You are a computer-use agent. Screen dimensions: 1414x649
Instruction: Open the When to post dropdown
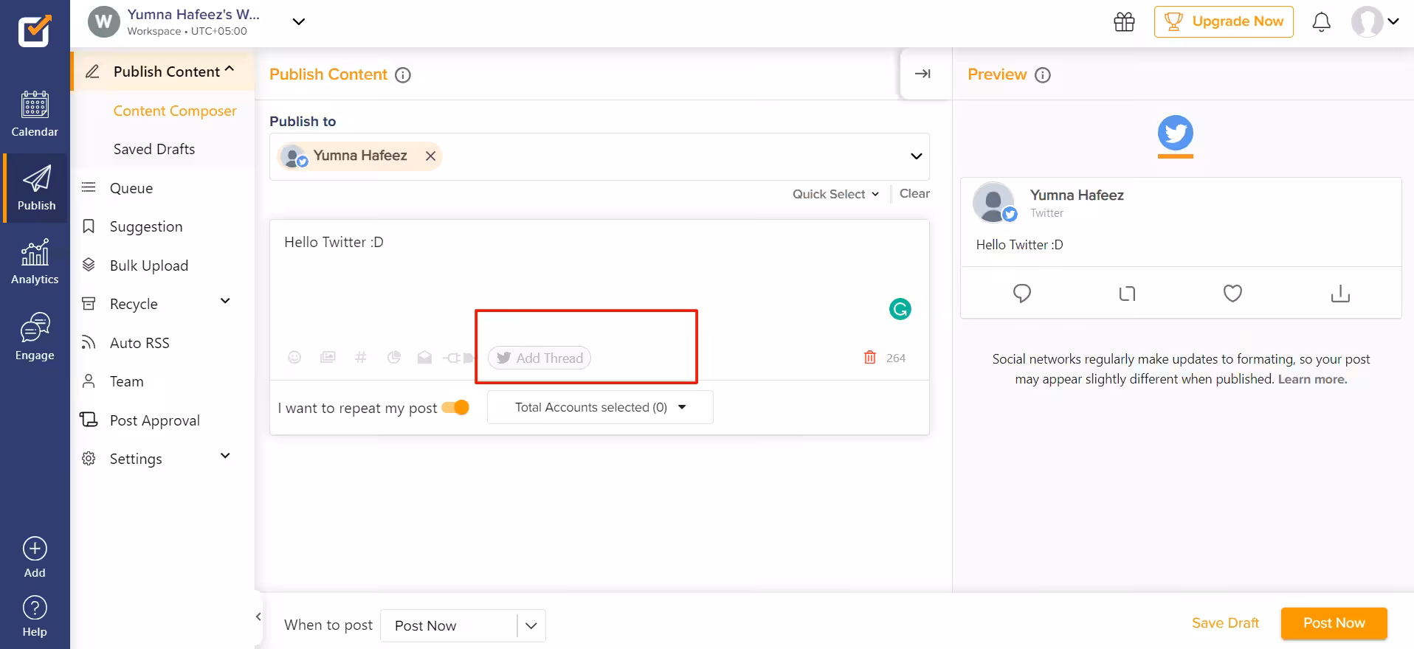(463, 625)
